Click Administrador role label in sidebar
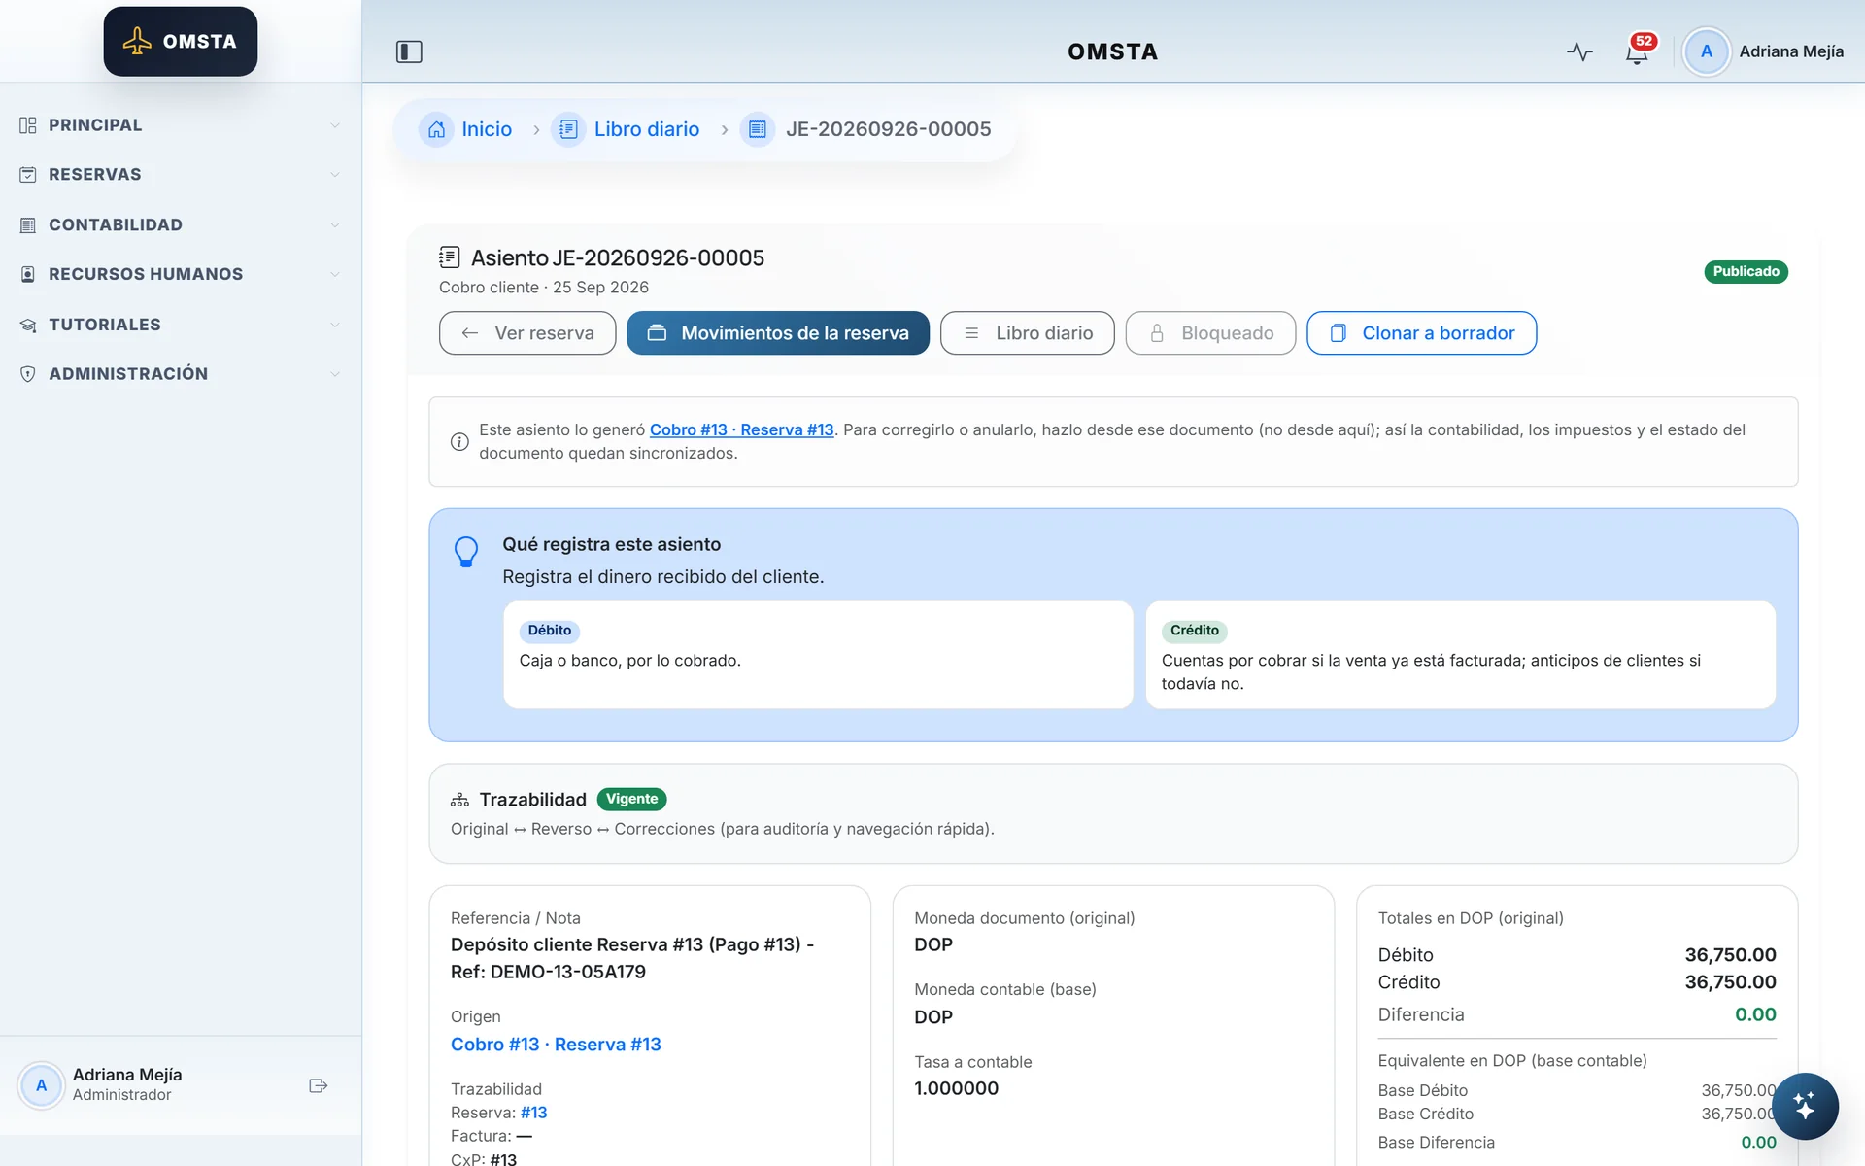 (121, 1095)
